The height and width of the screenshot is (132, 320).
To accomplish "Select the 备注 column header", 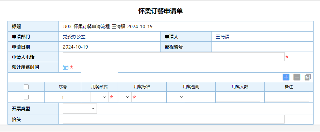I will point(289,87).
